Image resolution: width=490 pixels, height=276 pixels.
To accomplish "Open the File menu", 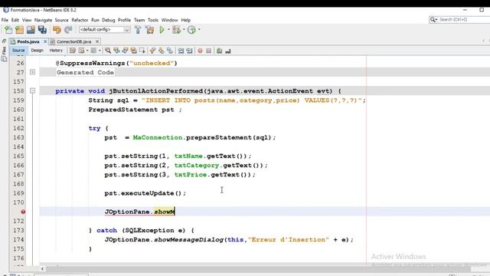I will 5,20.
